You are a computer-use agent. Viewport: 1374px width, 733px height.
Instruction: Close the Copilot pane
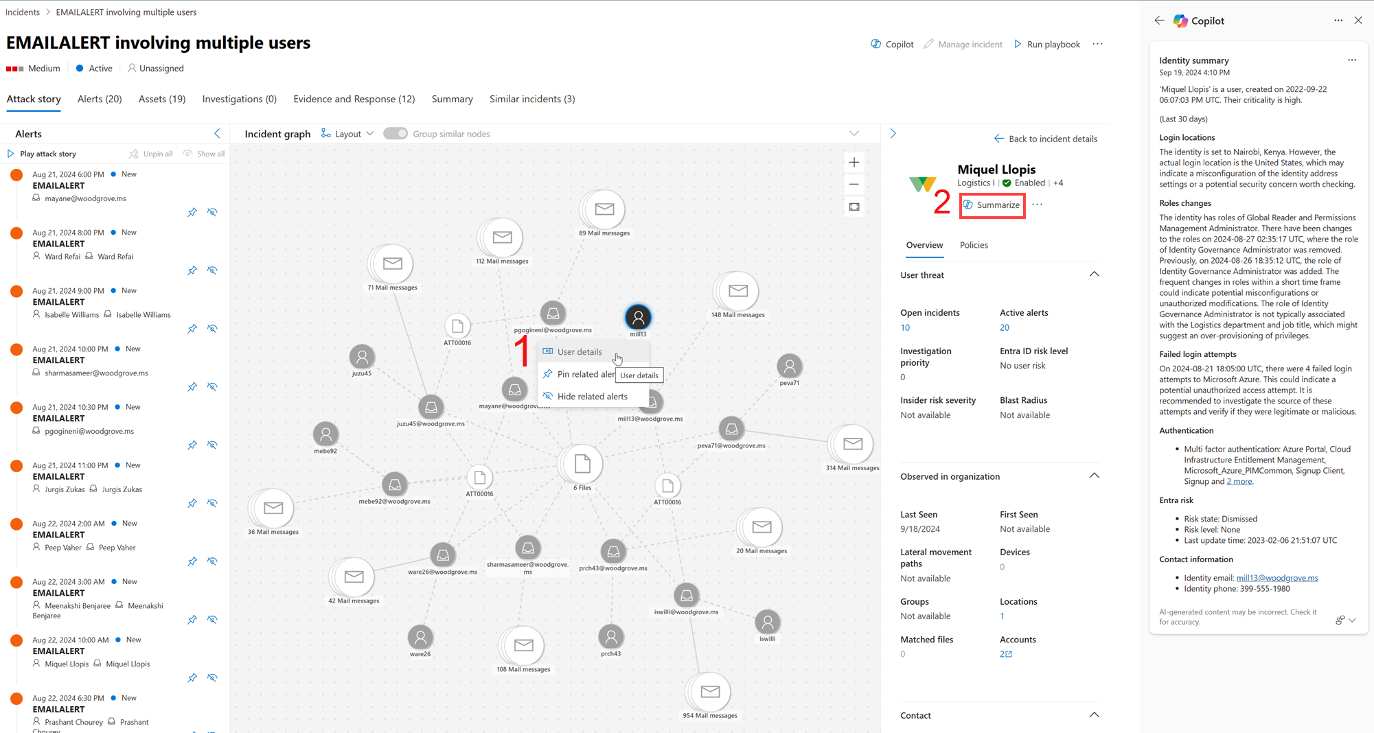point(1358,21)
